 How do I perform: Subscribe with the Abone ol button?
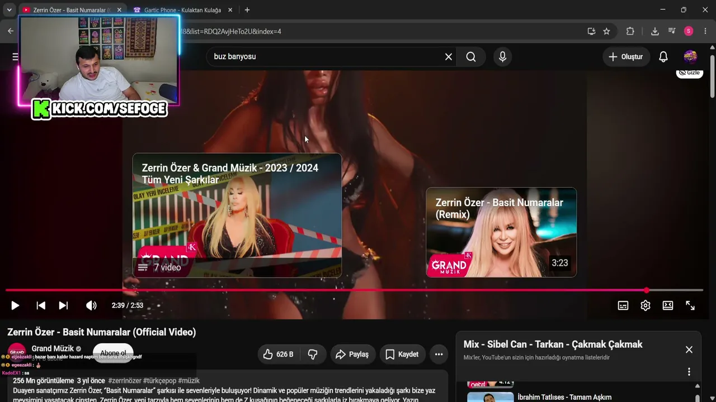coord(113,353)
